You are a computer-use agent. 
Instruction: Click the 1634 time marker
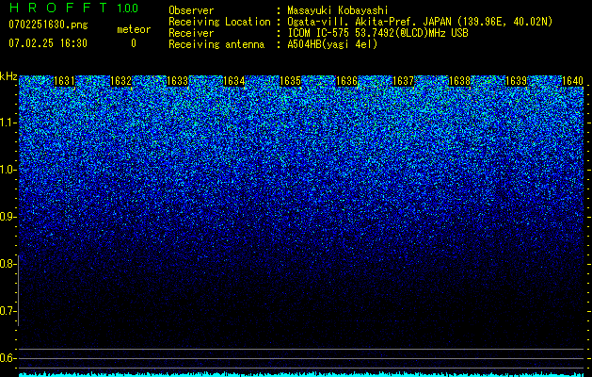point(233,81)
